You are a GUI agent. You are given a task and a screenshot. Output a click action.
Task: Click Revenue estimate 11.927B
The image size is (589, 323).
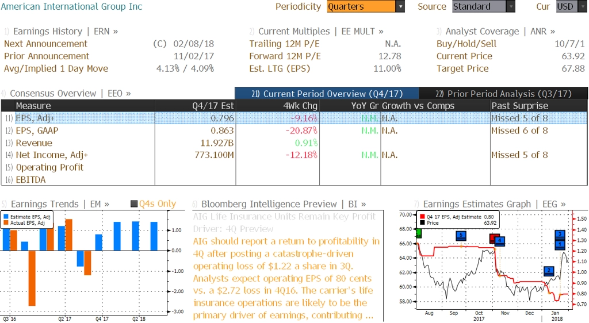click(217, 143)
